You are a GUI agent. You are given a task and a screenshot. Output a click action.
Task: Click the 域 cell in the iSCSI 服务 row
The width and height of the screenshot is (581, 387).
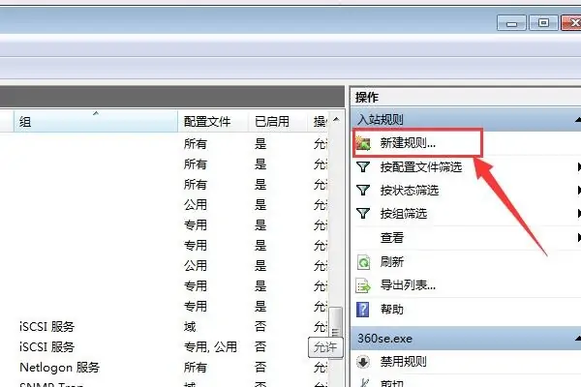pos(190,327)
